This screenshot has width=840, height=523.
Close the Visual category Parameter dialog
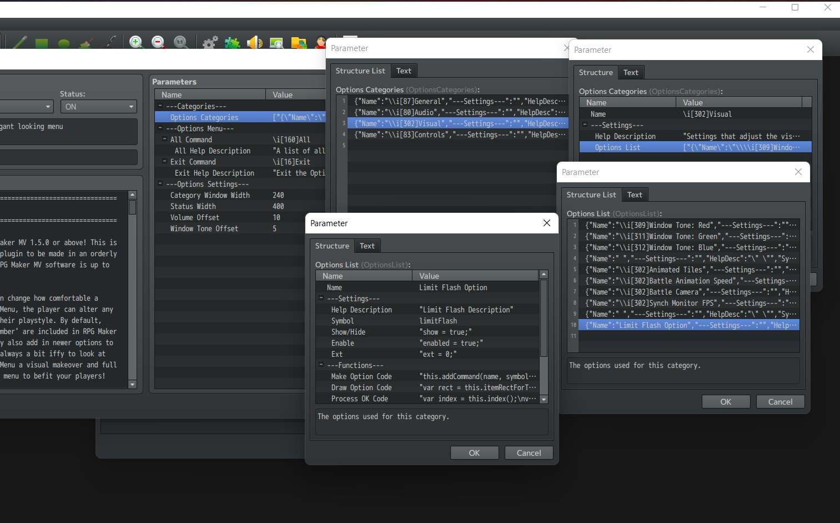tap(811, 49)
